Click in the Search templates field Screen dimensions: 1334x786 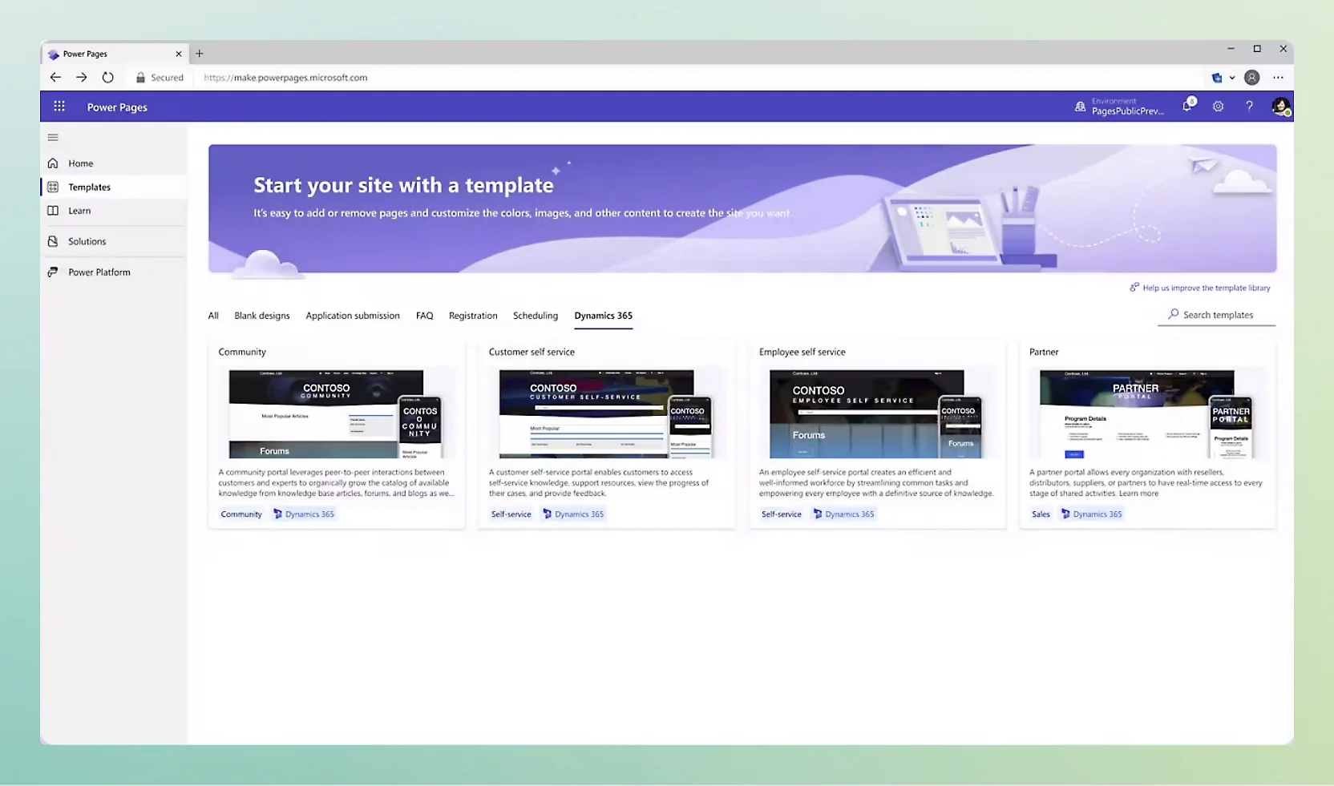1218,315
